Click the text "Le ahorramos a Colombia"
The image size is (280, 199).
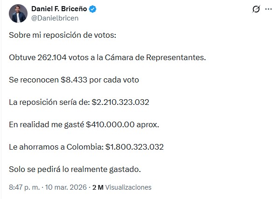55,147
